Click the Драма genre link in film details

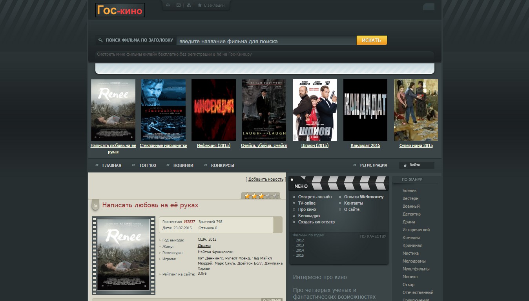(x=204, y=246)
